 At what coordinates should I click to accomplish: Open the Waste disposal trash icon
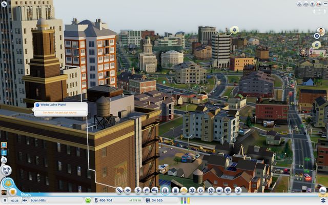coord(175,190)
